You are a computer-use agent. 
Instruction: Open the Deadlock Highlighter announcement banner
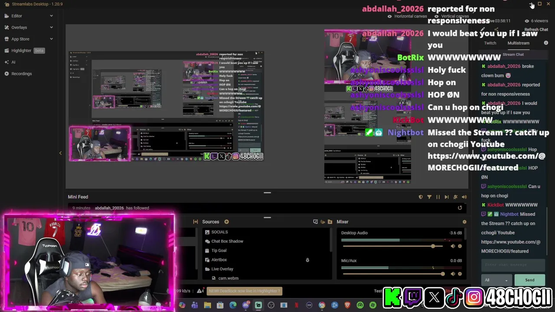pos(245,291)
